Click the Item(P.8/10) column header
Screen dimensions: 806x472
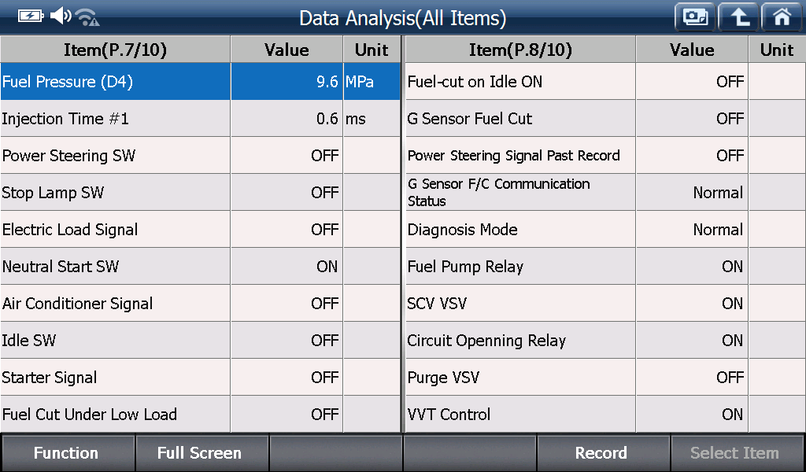(x=521, y=50)
